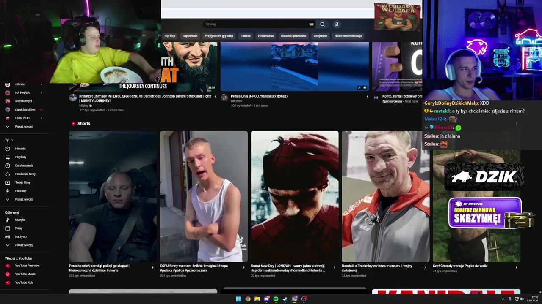Open Nest Bank sponsor avatar

click(x=376, y=98)
